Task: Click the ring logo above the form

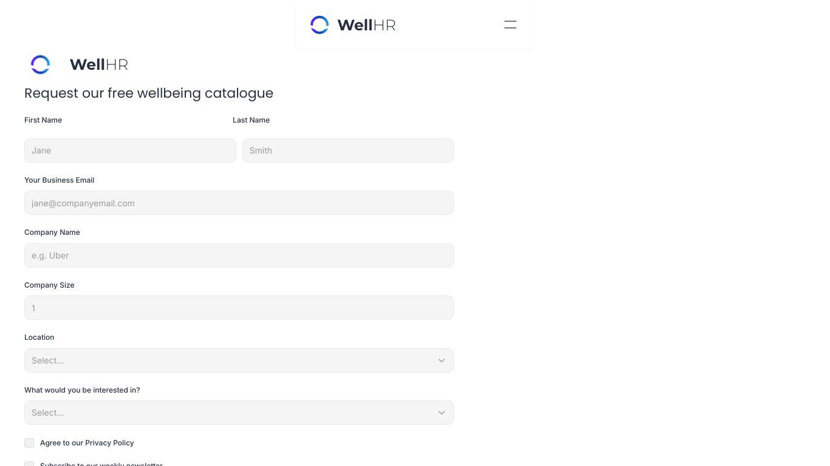Action: click(40, 64)
